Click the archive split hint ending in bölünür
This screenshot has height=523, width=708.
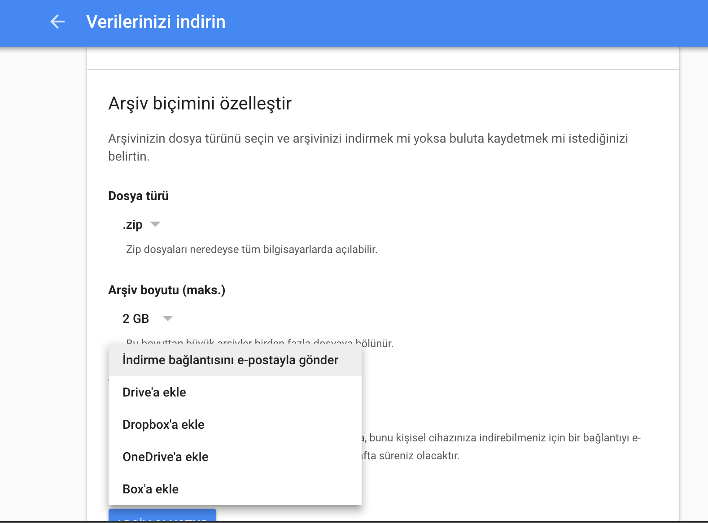(x=375, y=344)
